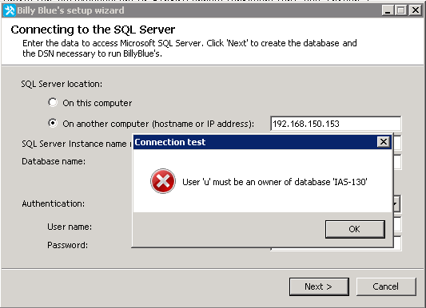
Task: Click the 'User name:' label
Action: point(70,227)
